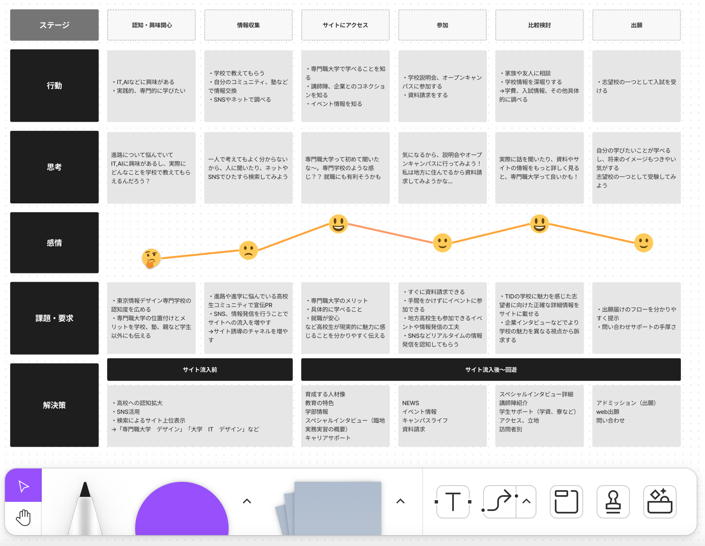Click the ステージ header cell
Viewport: 705px width, 546px height.
(x=54, y=25)
